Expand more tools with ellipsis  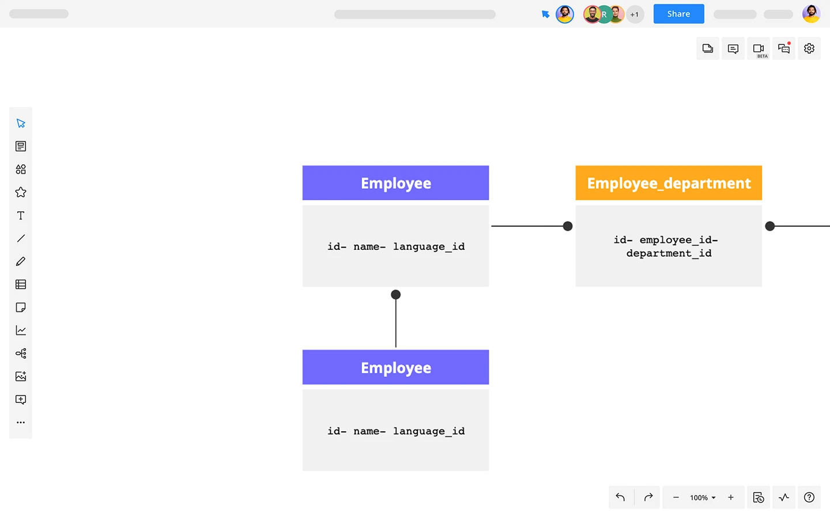21,422
